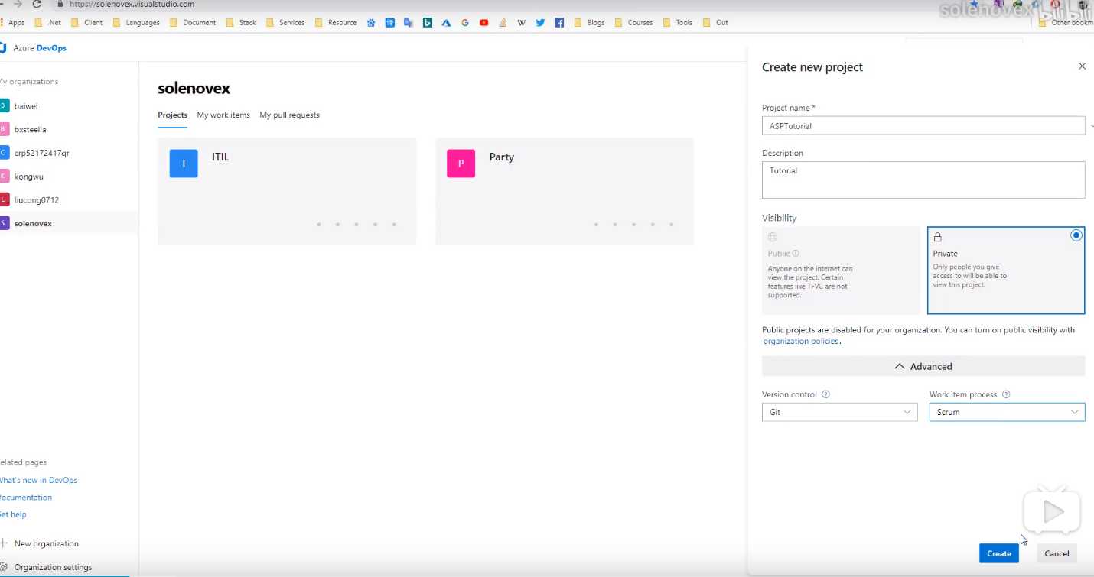Open the YouTube bookmark icon
The height and width of the screenshot is (577, 1094).
484,23
